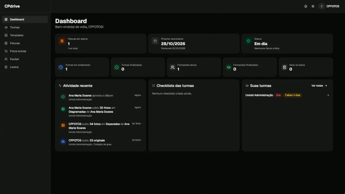
Task: Open Lixeira in the sidebar
Action: [x=25, y=67]
